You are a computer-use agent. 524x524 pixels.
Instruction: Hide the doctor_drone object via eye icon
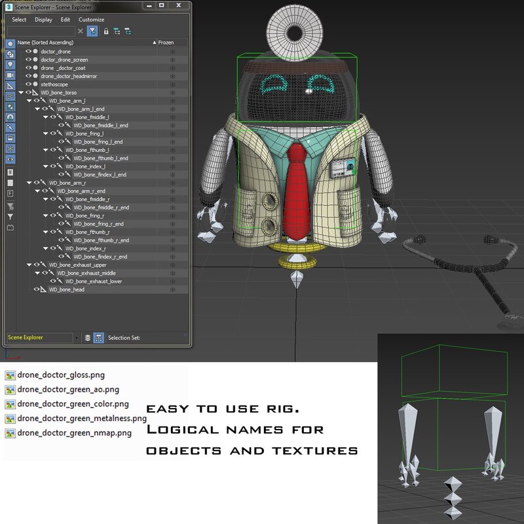(x=28, y=51)
